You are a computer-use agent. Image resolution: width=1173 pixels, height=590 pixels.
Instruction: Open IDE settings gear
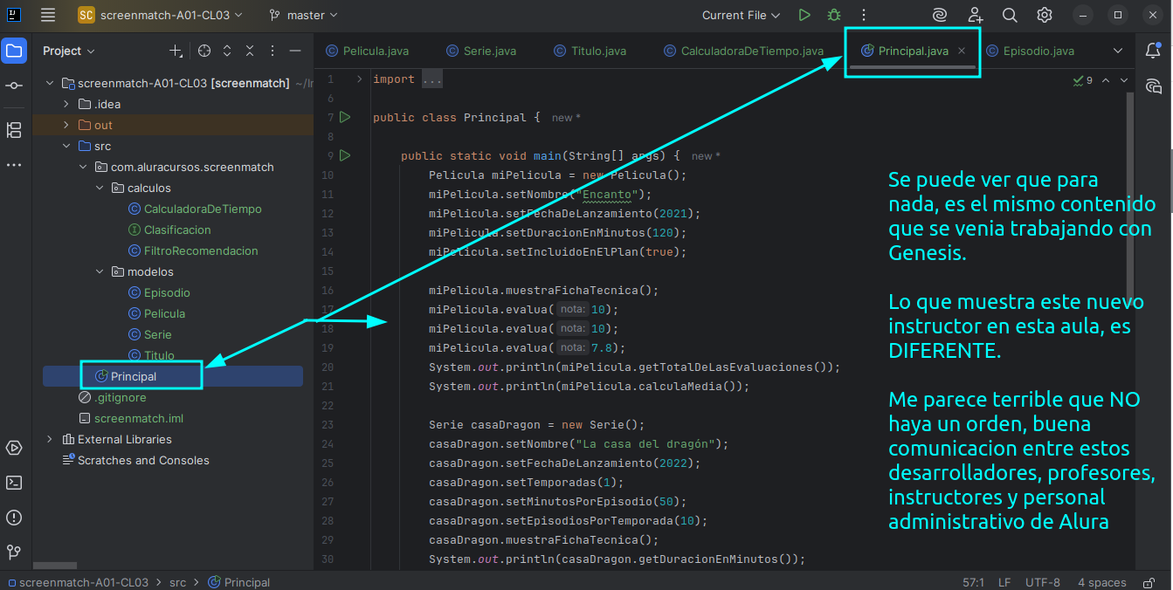(1045, 15)
